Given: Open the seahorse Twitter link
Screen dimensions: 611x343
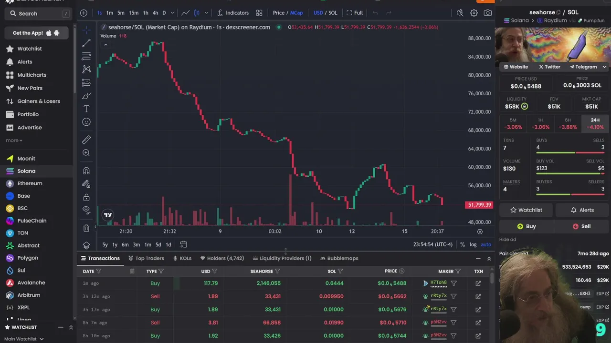Looking at the screenshot, I should (x=549, y=67).
